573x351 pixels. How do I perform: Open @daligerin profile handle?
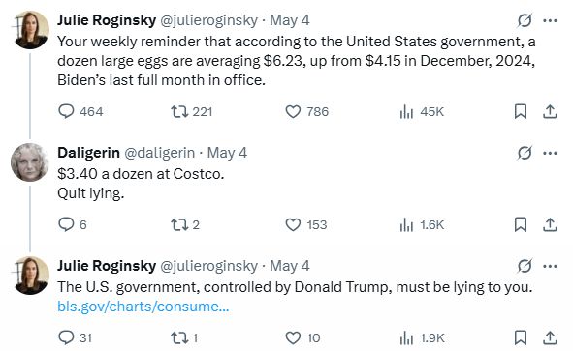pyautogui.click(x=160, y=153)
